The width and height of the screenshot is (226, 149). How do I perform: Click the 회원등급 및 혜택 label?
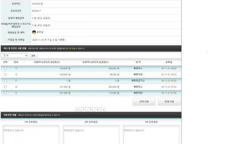[x=16, y=32]
